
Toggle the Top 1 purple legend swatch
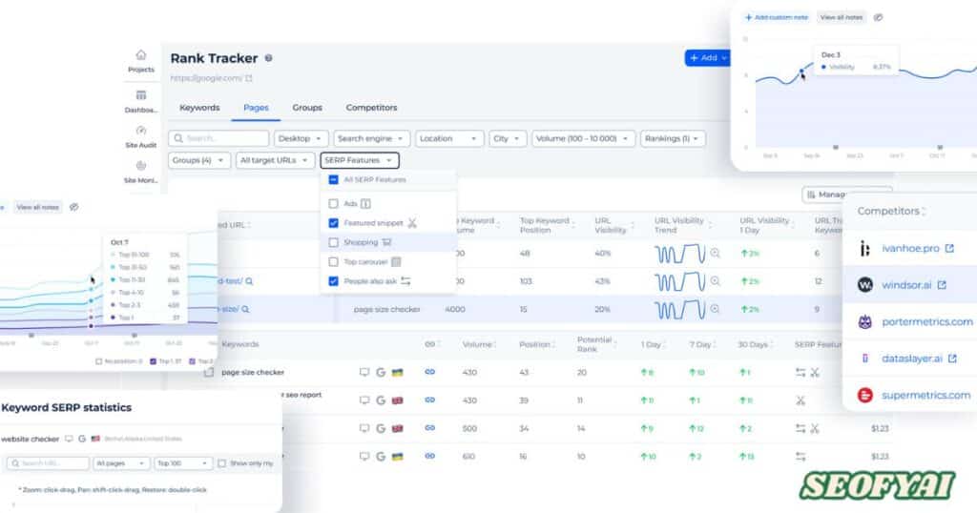[154, 361]
